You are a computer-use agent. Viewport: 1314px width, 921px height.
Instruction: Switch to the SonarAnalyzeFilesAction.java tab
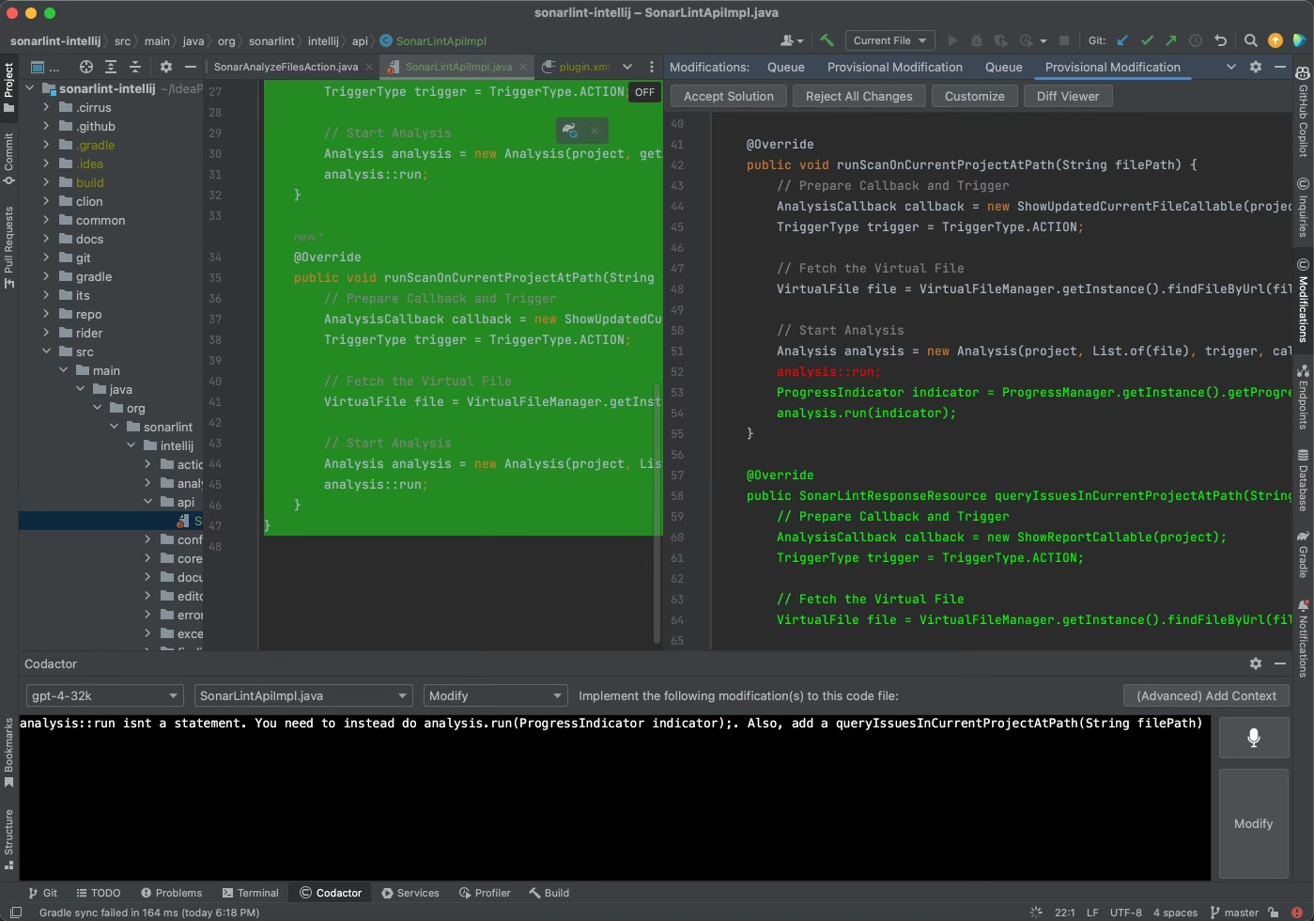tap(286, 67)
